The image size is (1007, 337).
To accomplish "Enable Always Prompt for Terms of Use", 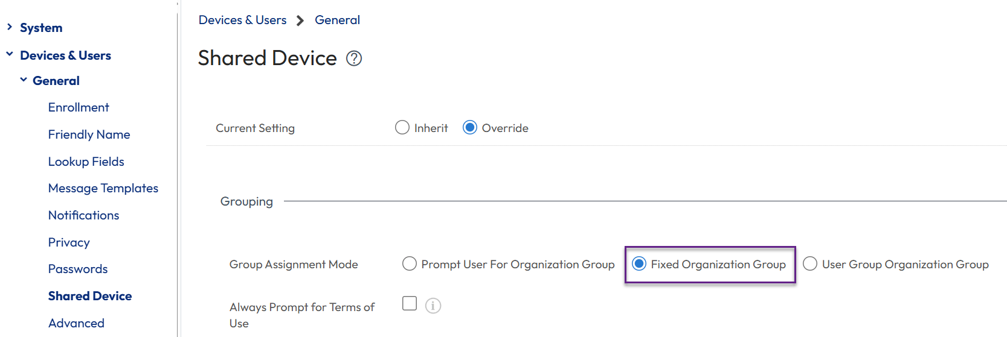I will (410, 303).
